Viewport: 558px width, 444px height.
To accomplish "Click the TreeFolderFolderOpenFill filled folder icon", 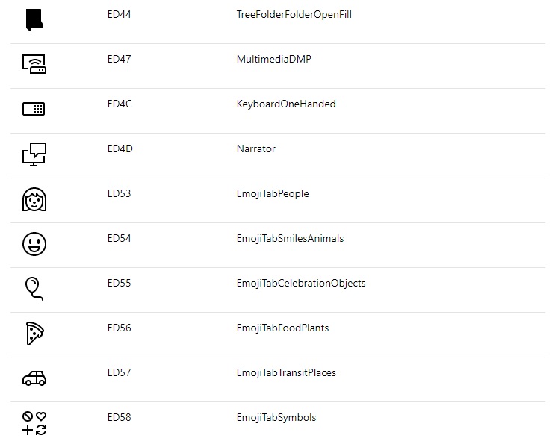I will (x=34, y=20).
